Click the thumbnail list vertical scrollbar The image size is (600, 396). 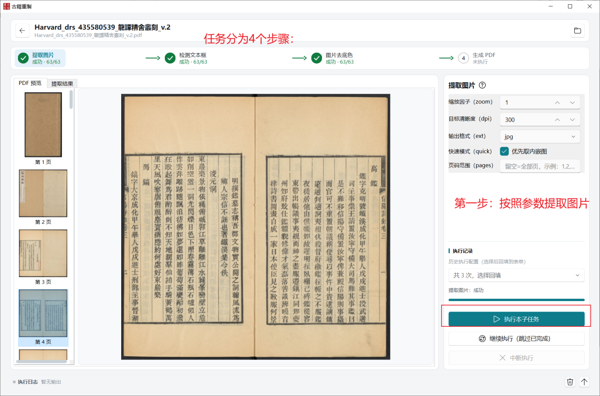71,99
